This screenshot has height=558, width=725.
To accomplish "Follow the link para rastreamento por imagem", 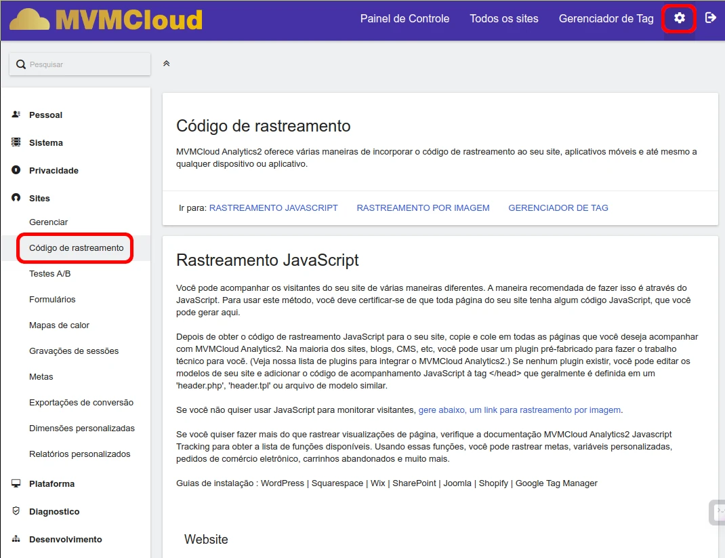I will tap(520, 410).
